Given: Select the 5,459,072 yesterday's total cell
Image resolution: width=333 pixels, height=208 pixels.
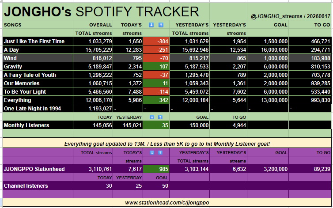Looking at the screenshot, I should tap(189, 91).
